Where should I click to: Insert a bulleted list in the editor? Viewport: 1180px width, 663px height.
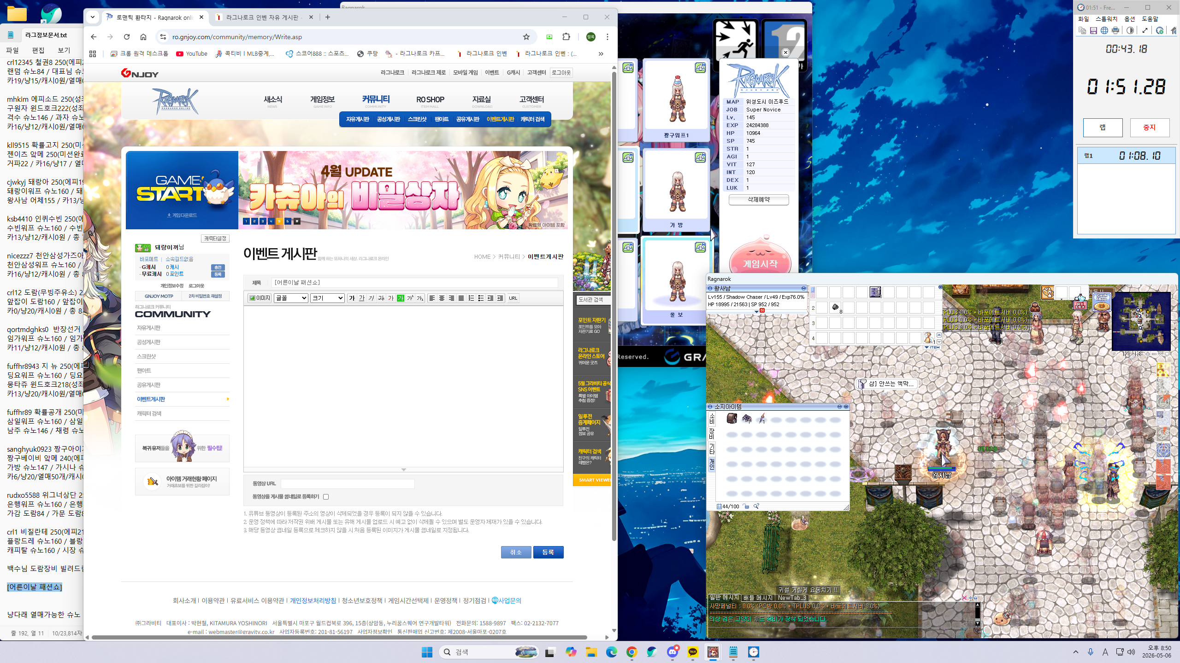pos(480,298)
